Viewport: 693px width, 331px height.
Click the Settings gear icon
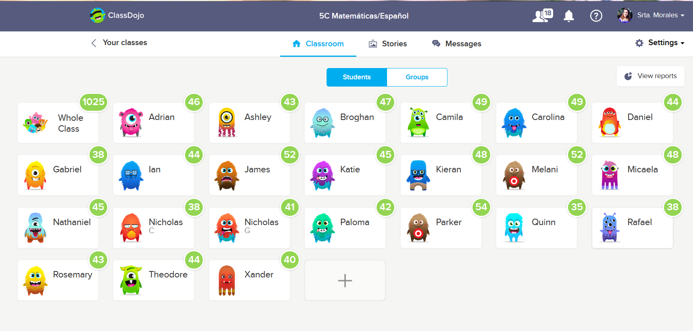[x=639, y=43]
